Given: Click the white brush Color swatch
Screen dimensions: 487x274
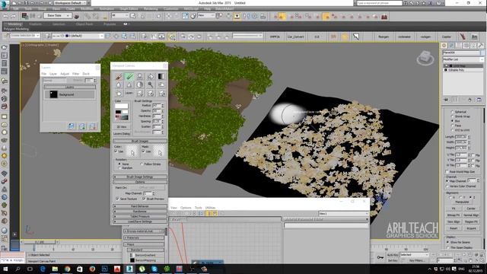Looking at the screenshot, I should tap(122, 106).
